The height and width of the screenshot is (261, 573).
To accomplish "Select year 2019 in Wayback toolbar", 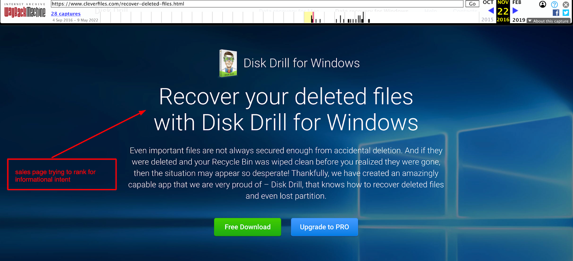I will click(519, 20).
